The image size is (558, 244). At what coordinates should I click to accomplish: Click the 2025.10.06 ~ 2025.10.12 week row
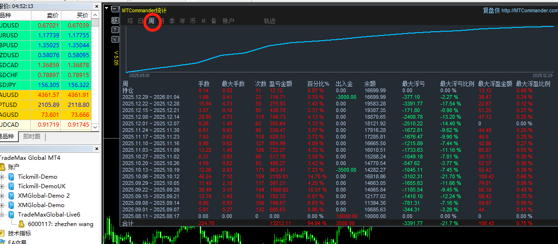point(327,176)
